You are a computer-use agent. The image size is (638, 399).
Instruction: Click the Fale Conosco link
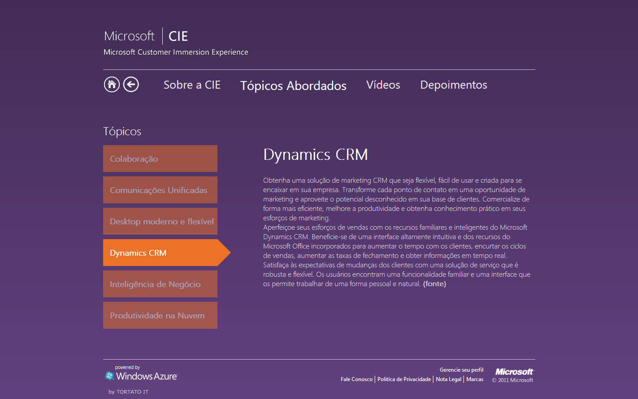[x=356, y=379]
